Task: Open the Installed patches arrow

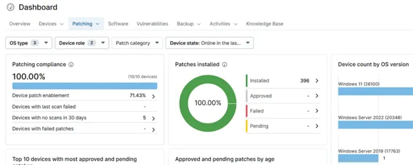Action: click(317, 81)
